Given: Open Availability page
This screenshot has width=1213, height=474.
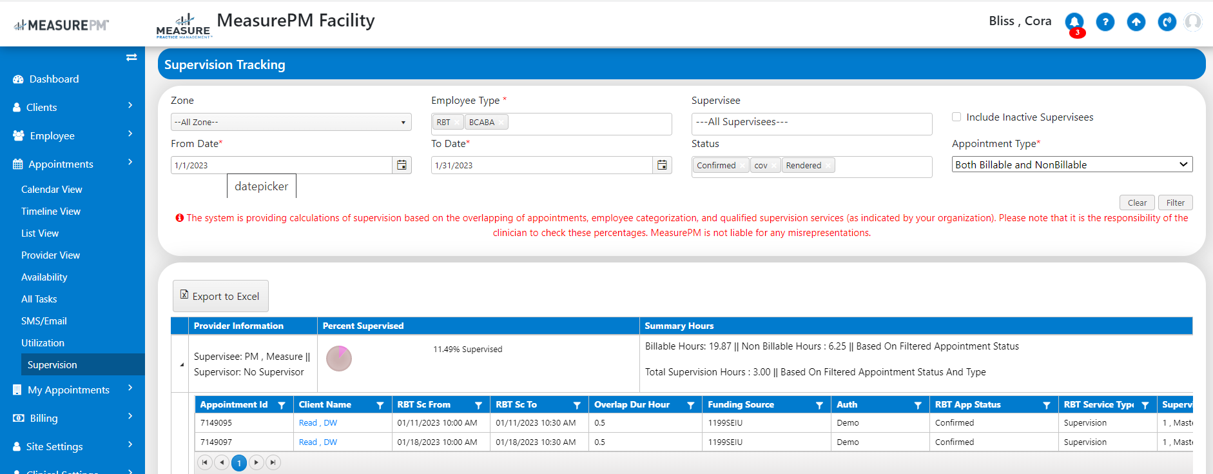Looking at the screenshot, I should click(44, 277).
